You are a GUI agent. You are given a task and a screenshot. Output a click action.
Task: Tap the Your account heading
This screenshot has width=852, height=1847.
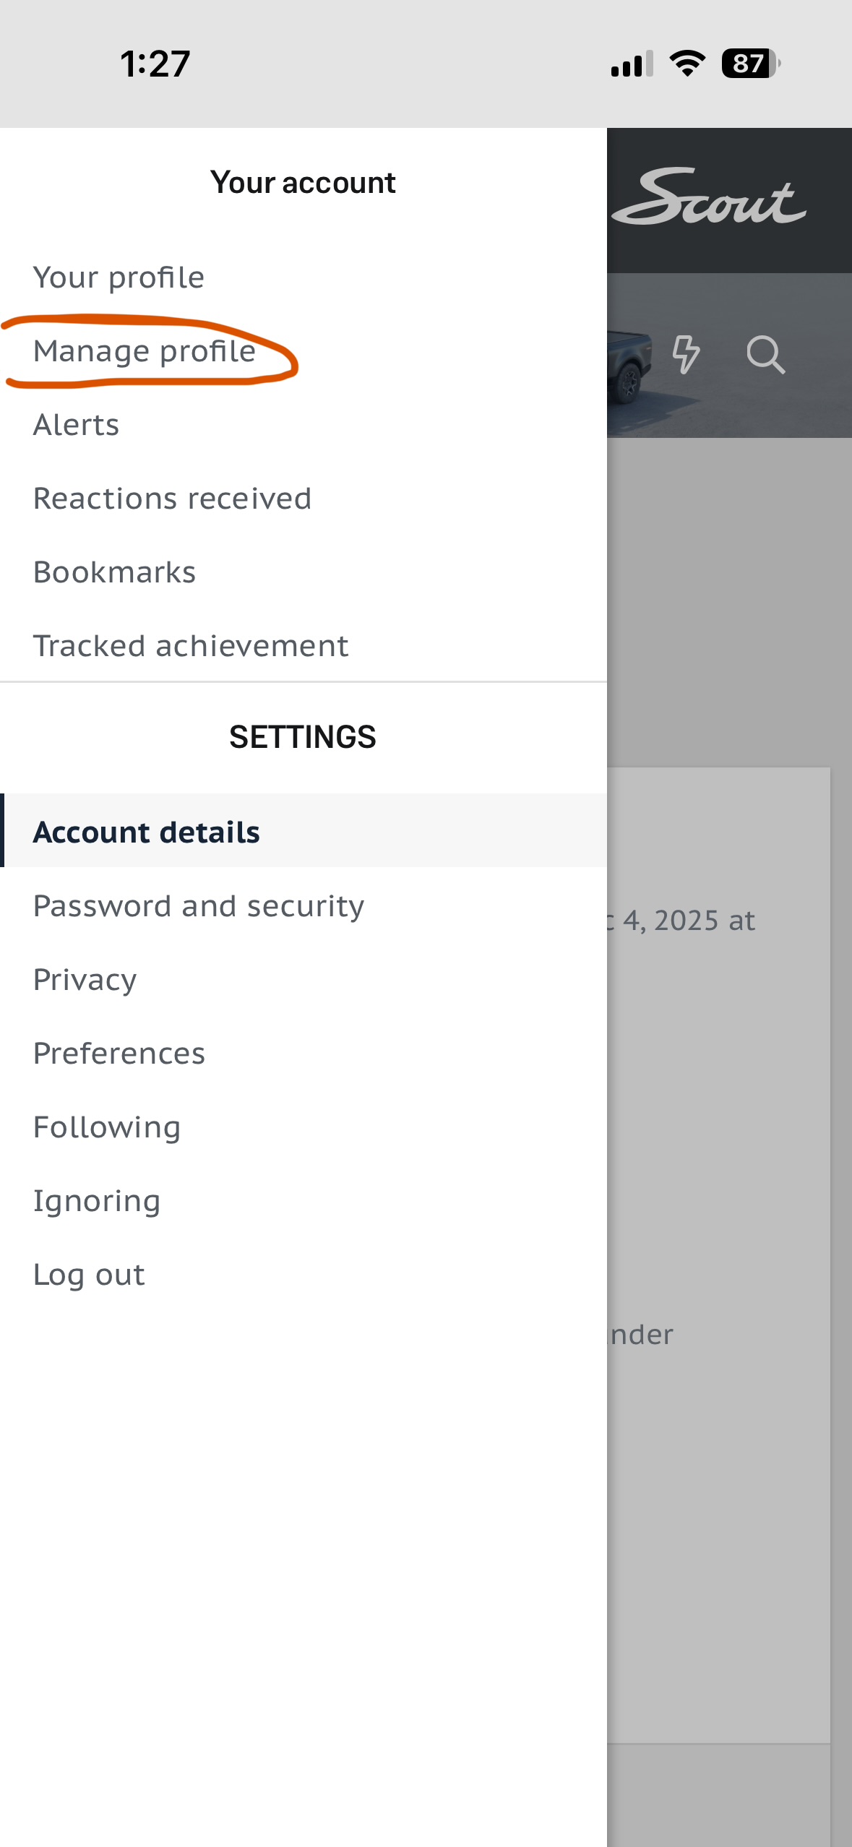303,183
